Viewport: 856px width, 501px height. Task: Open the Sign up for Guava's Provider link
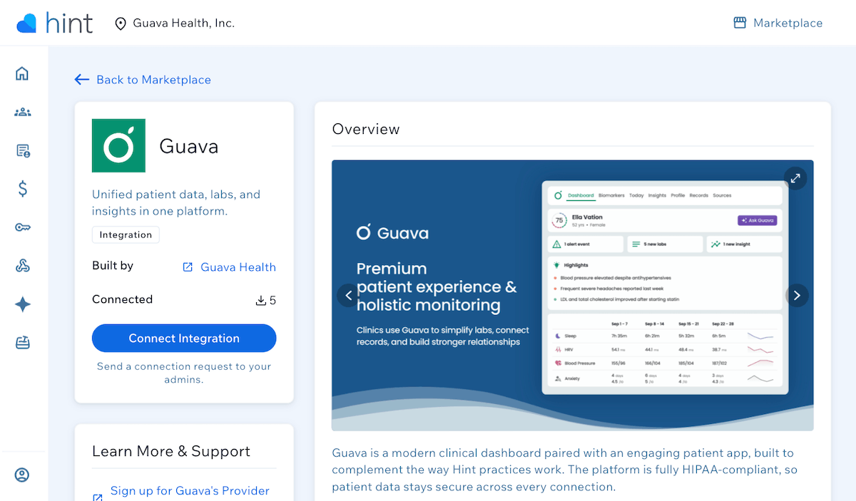[x=190, y=491]
